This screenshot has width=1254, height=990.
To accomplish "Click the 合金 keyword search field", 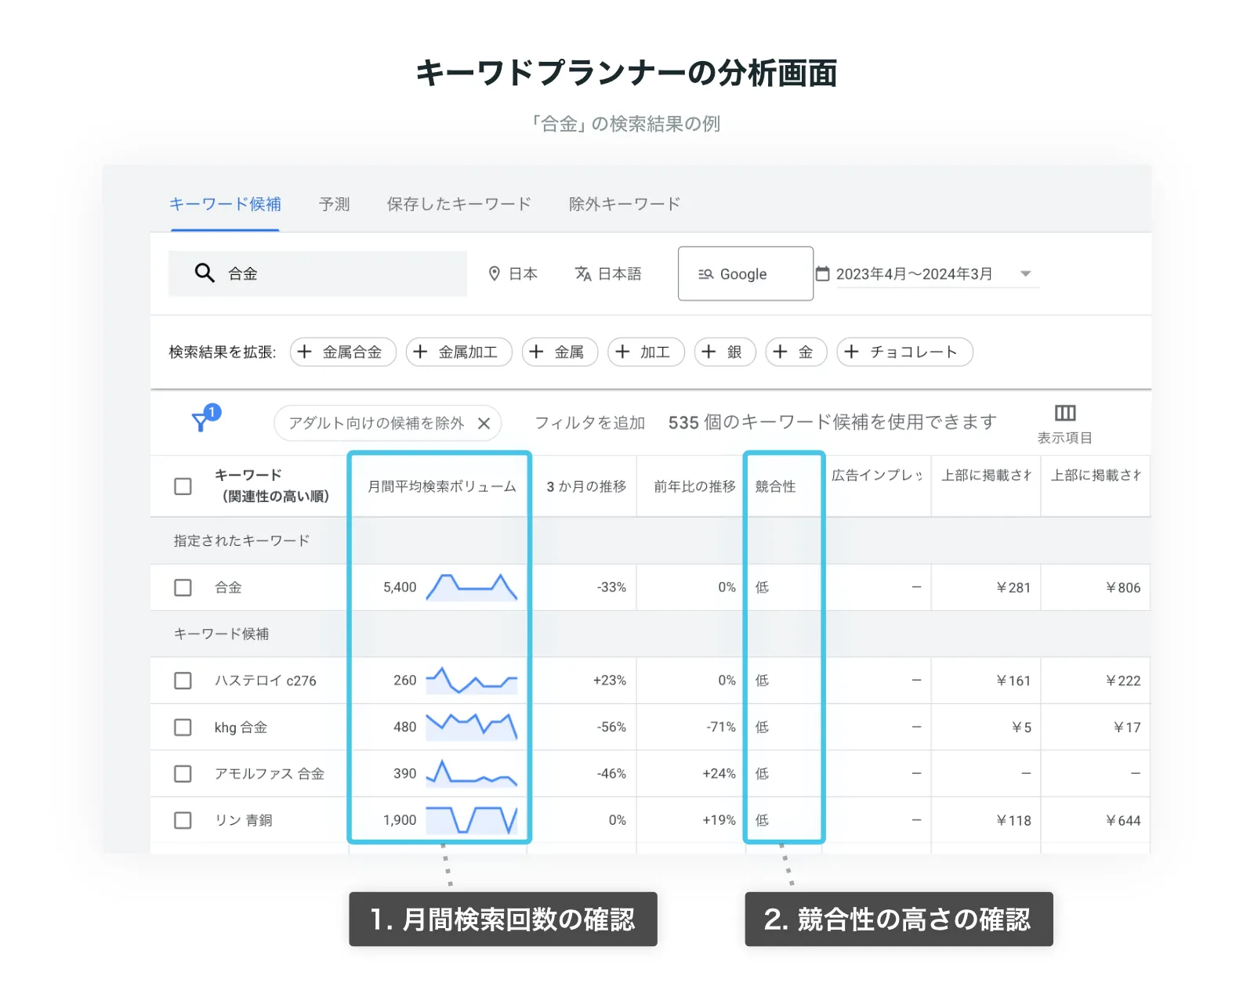I will coord(317,273).
